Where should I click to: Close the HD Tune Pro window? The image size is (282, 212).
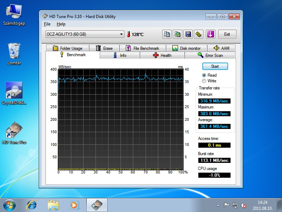click(x=234, y=17)
